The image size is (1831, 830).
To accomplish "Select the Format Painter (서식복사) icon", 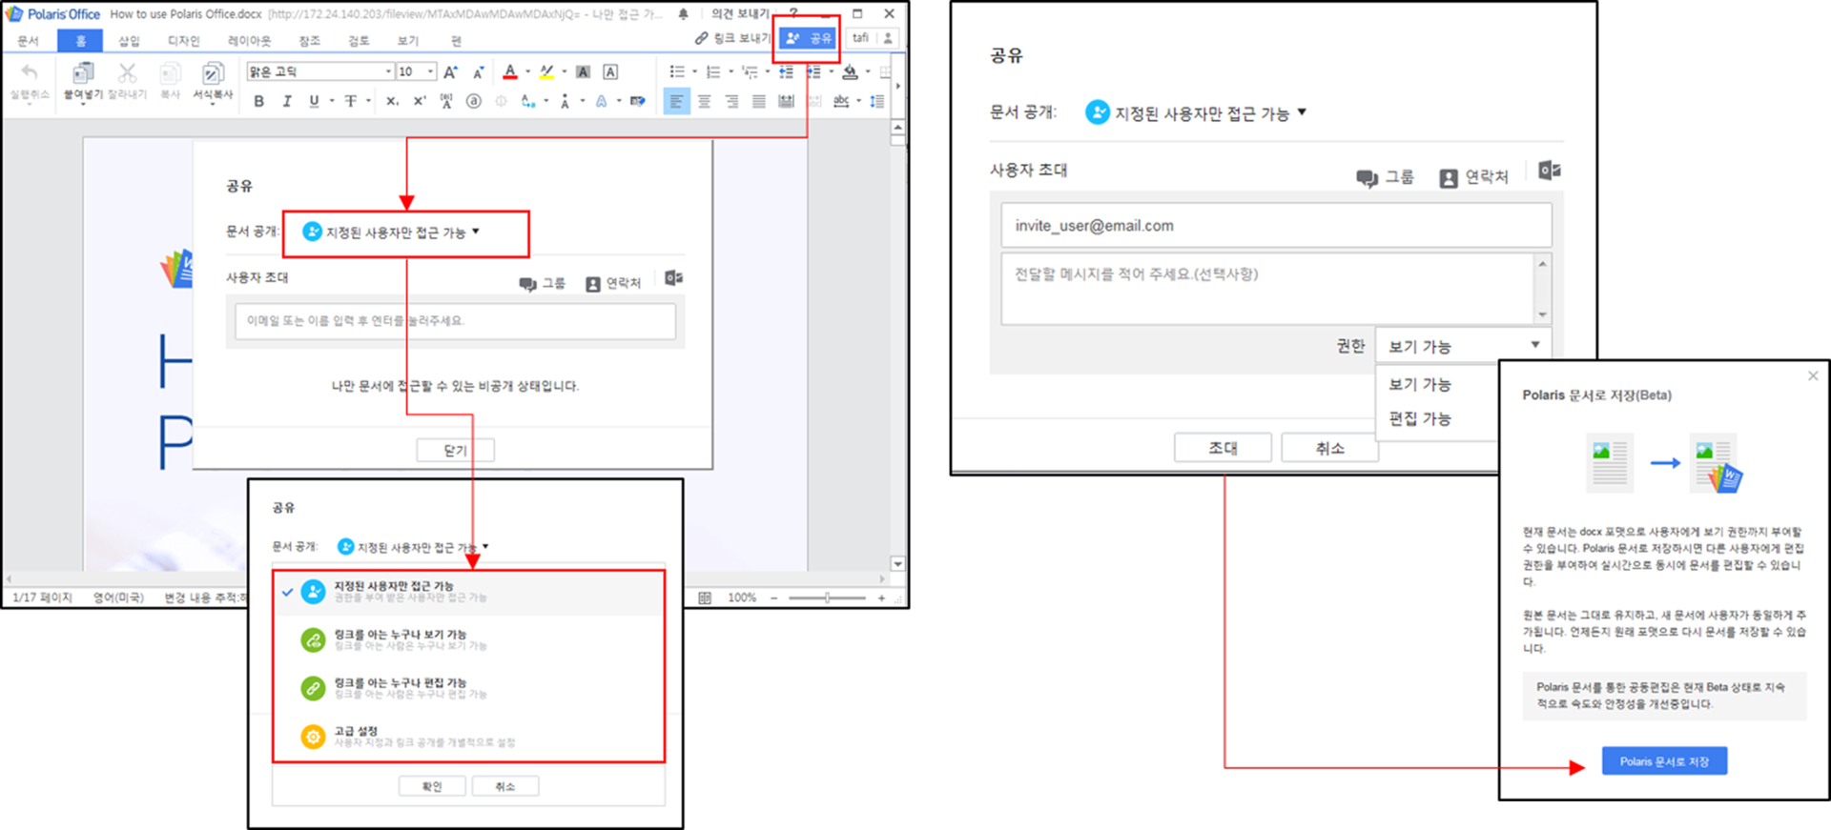I will tap(213, 73).
